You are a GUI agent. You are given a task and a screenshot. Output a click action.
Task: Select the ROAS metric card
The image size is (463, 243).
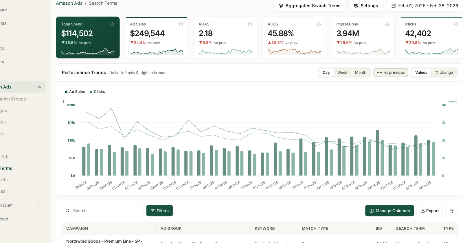pos(225,38)
